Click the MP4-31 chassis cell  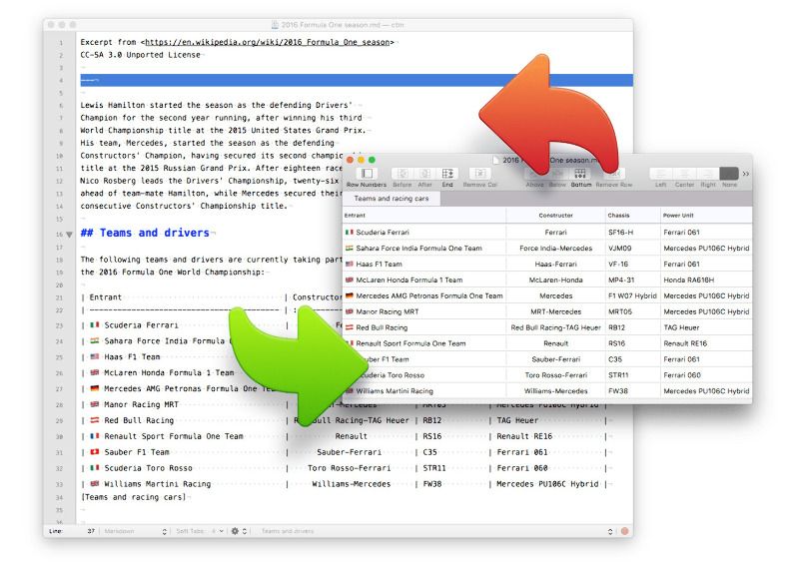[633, 280]
